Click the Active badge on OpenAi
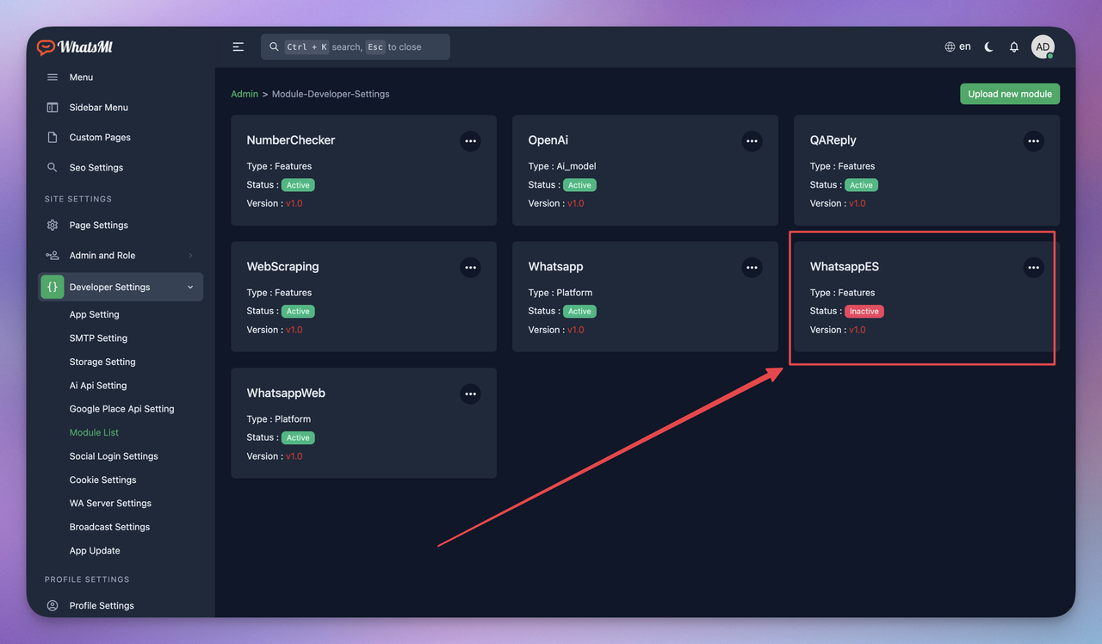This screenshot has width=1102, height=644. pyautogui.click(x=579, y=185)
